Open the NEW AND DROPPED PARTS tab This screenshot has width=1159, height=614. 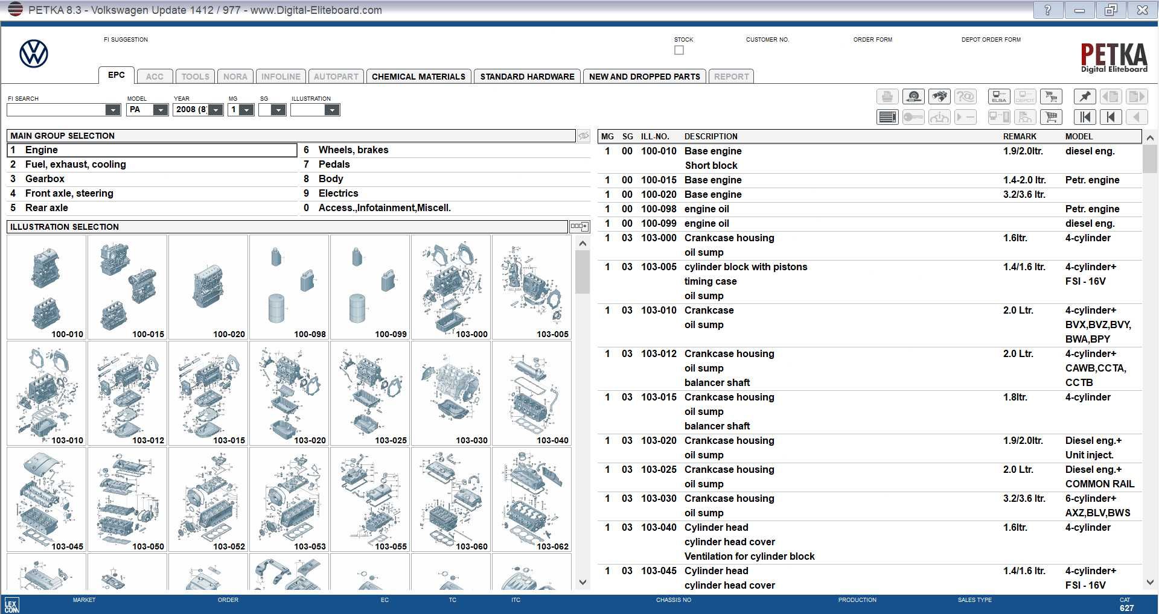(644, 77)
